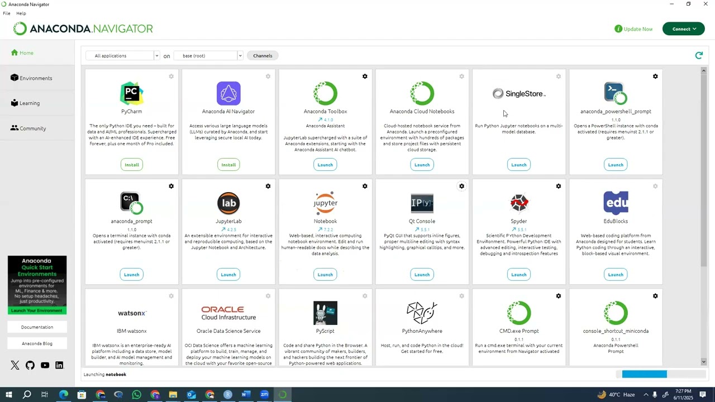Screen dimensions: 715x402
Task: Open Windows Start menu
Action: [8, 395]
